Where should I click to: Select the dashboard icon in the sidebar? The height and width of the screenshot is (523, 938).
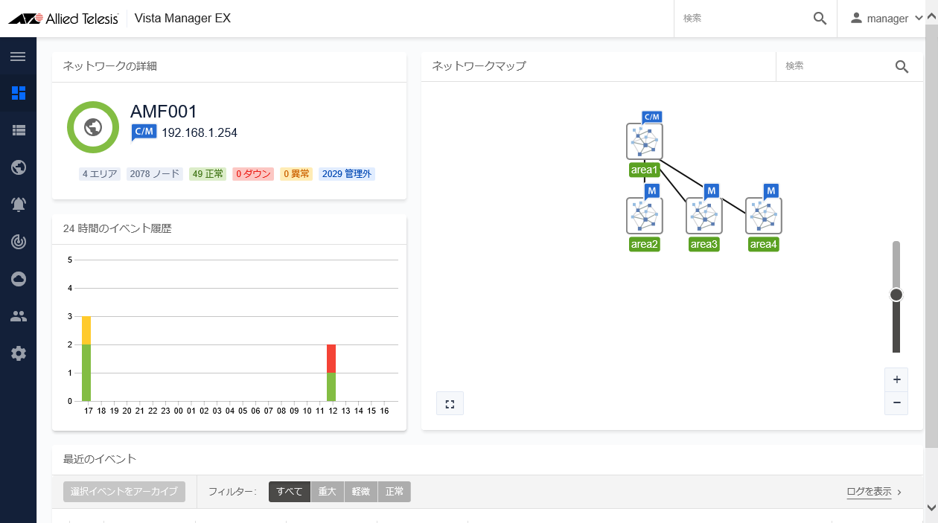click(x=19, y=93)
